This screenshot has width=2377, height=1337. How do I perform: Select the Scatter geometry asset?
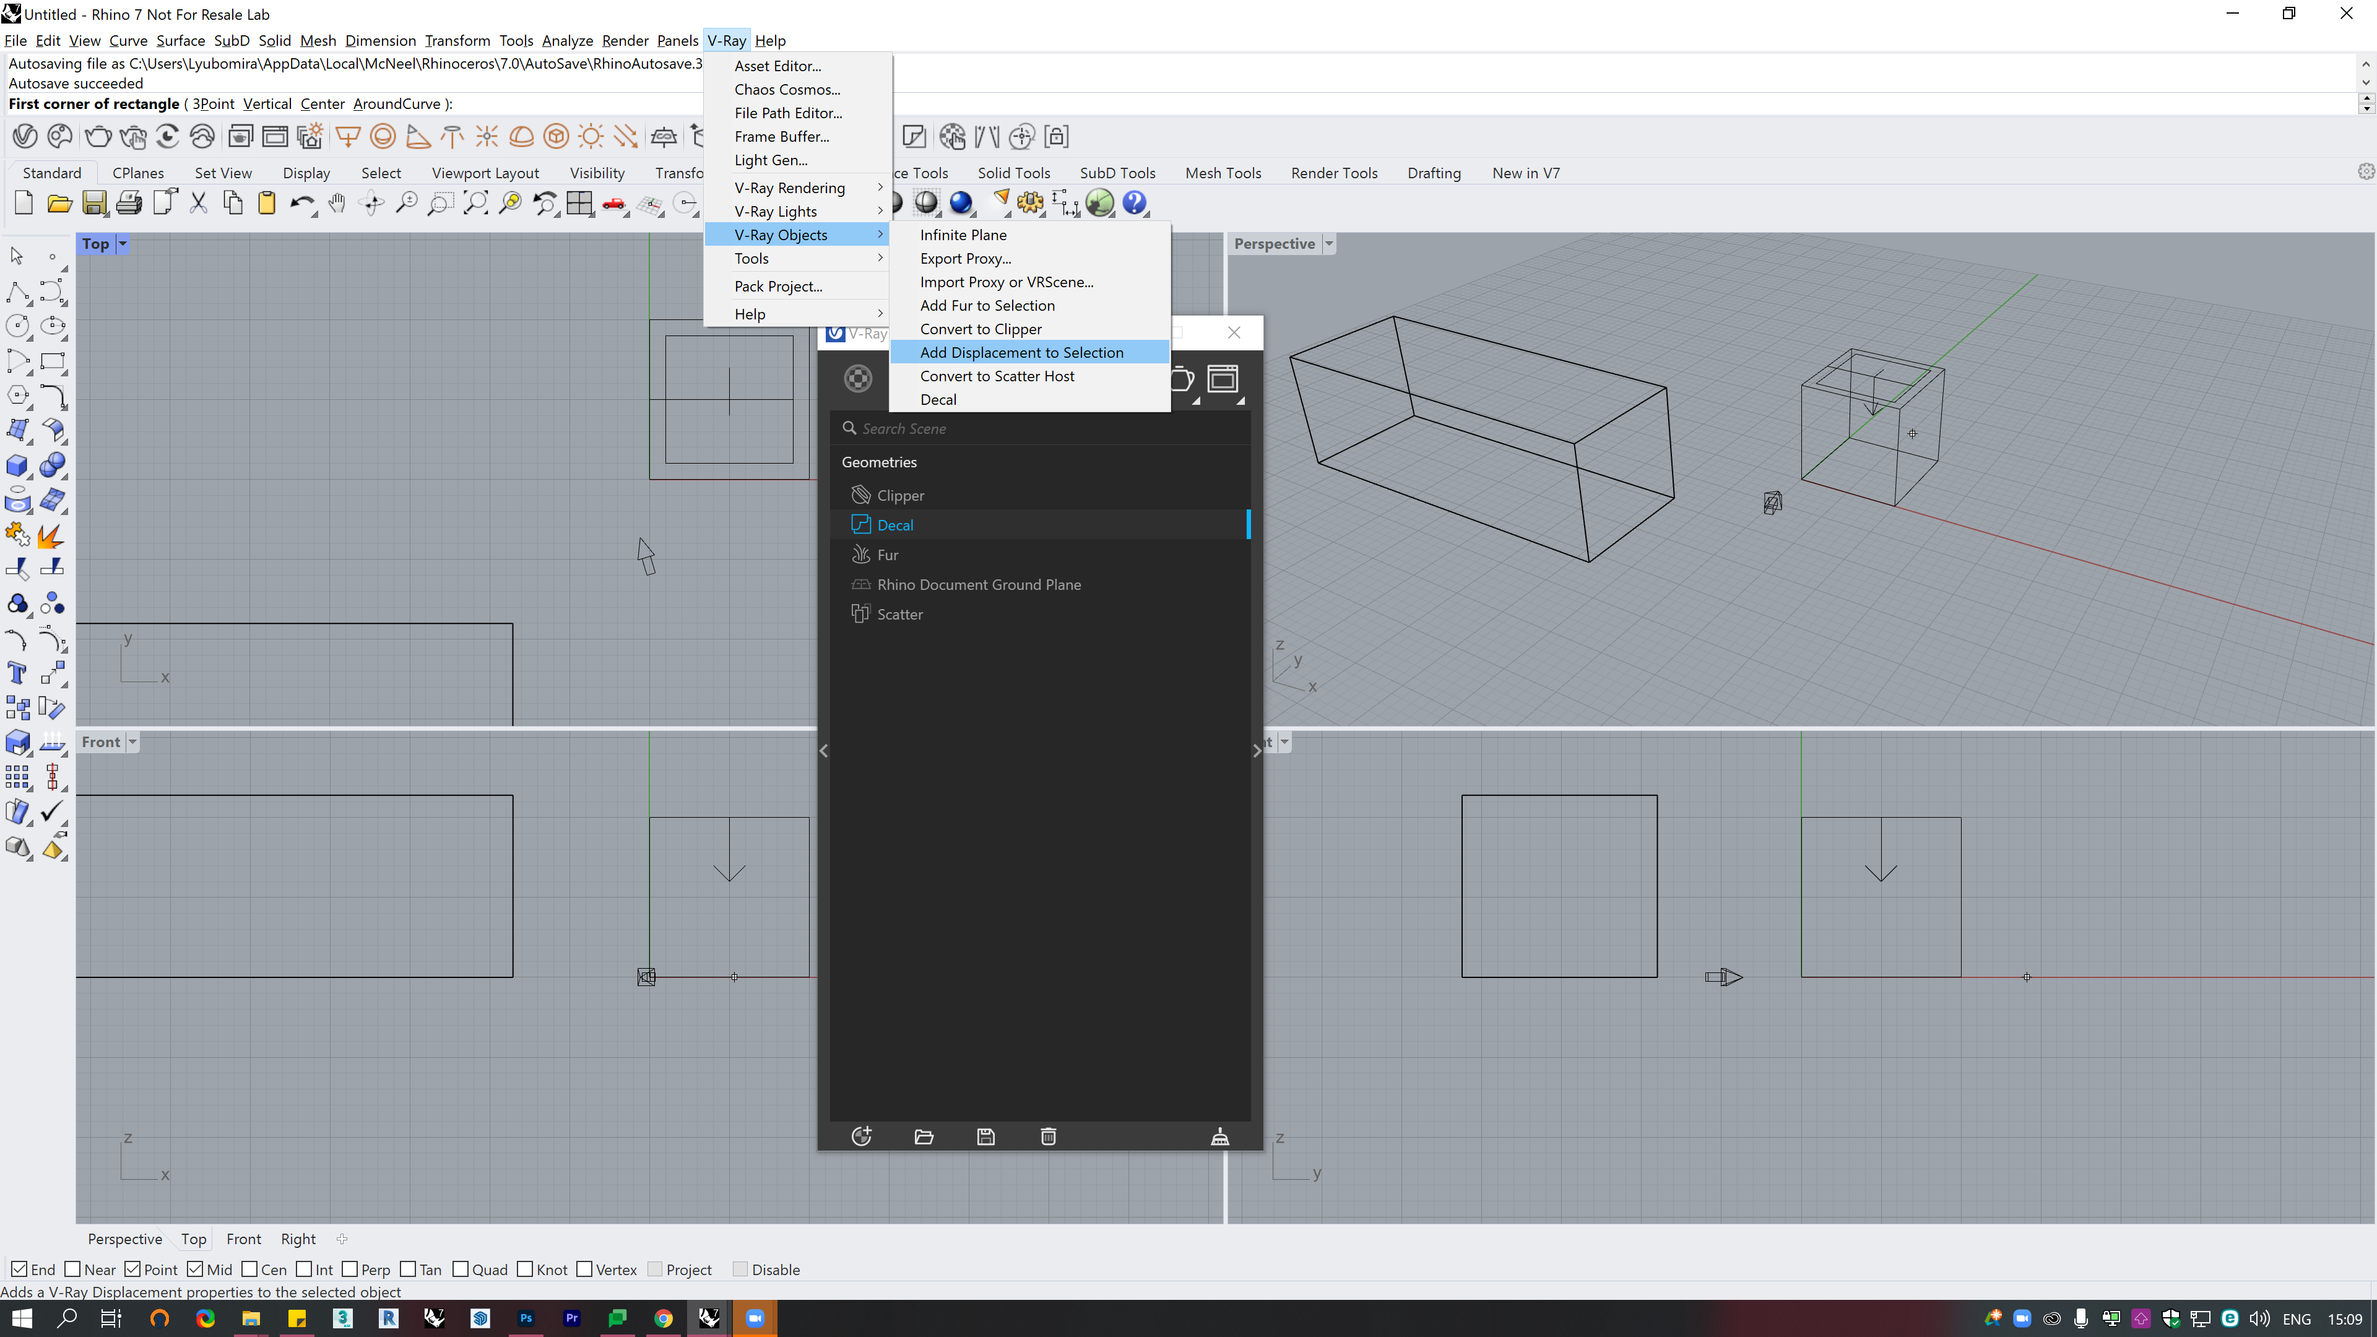(x=1040, y=615)
